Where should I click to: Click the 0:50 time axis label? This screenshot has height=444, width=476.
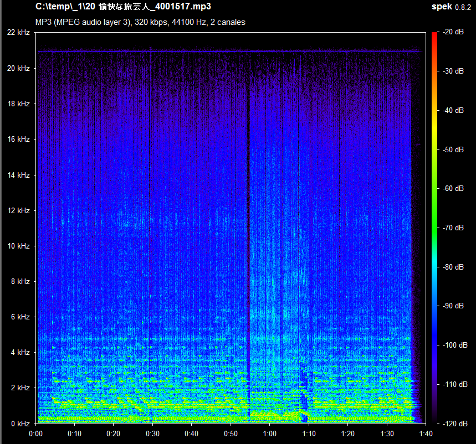[x=231, y=433]
